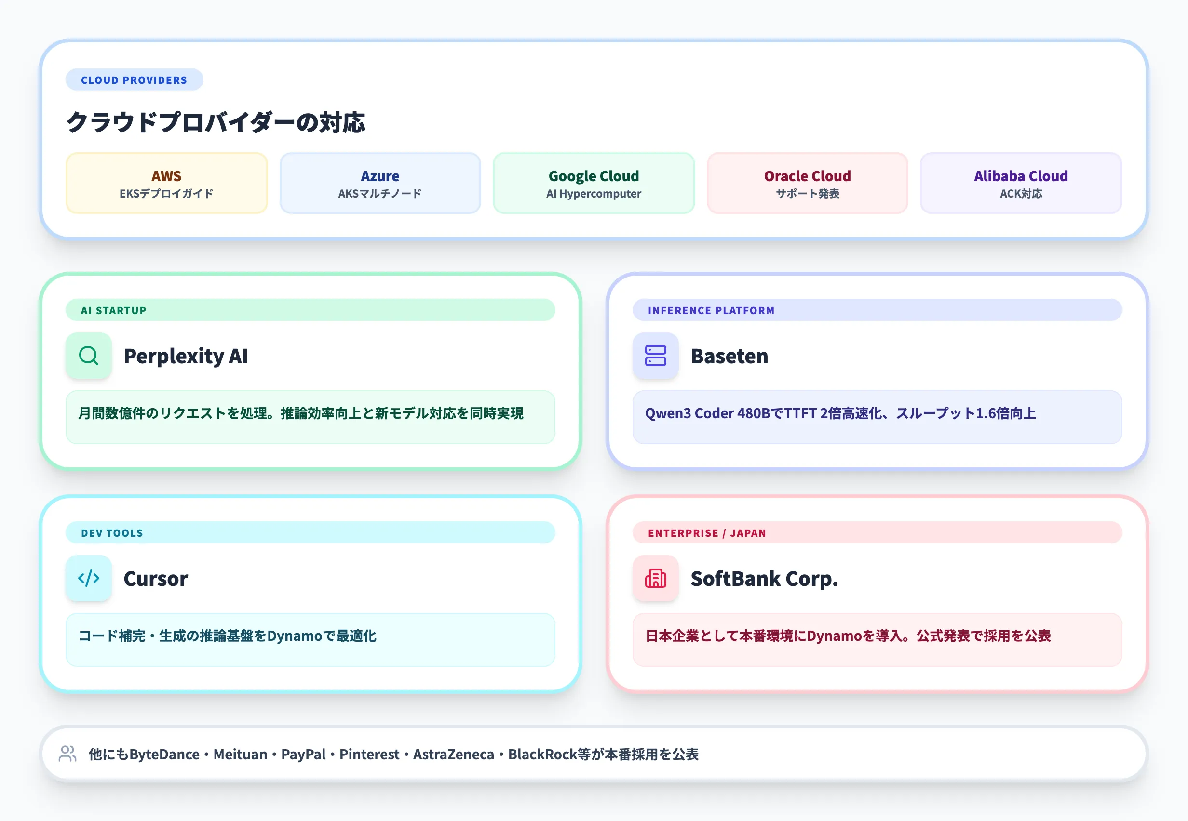
Task: Click the CLOUD PROVIDERS badge label
Action: point(134,80)
